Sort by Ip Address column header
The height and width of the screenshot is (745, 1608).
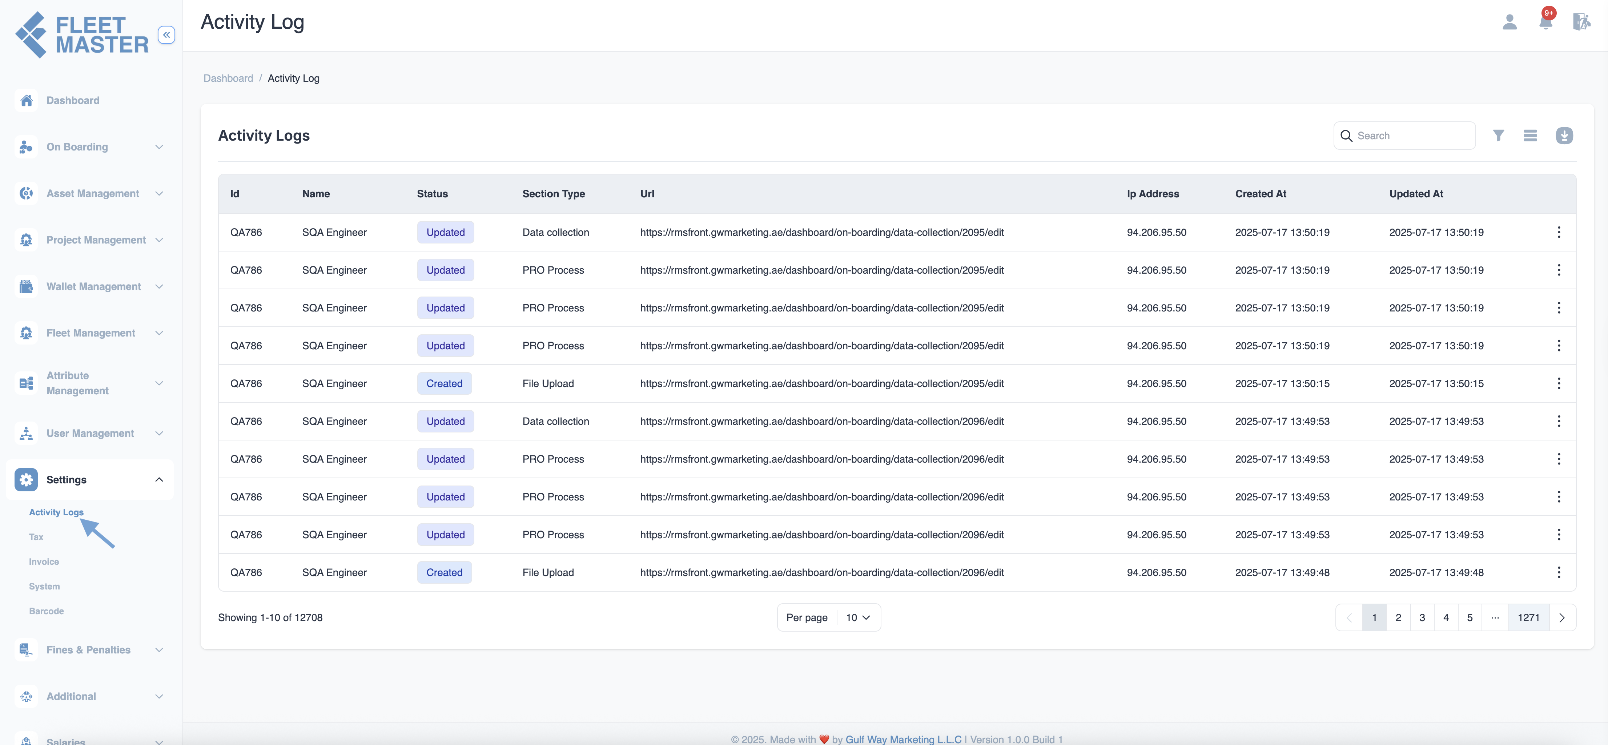[x=1152, y=194]
